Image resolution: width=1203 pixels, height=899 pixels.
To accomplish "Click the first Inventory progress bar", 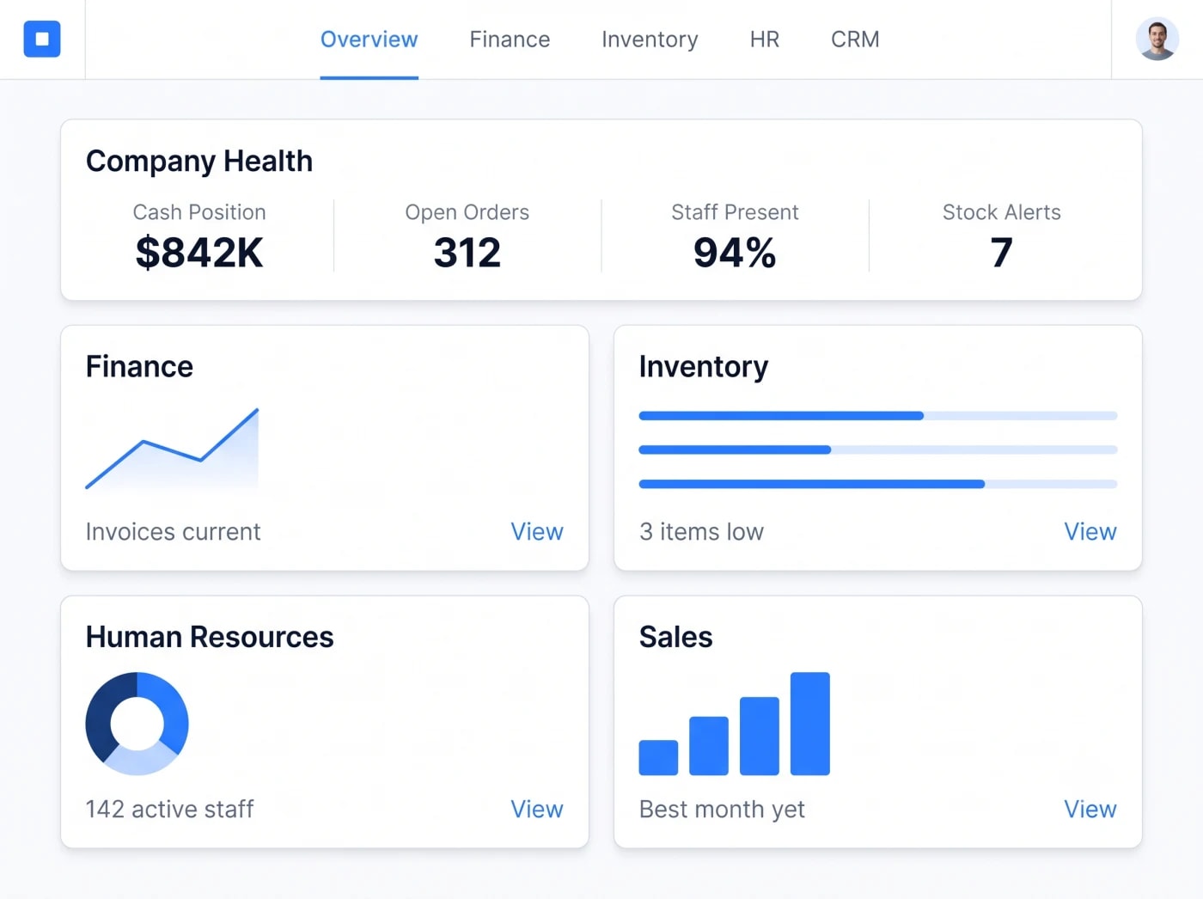I will coord(878,416).
